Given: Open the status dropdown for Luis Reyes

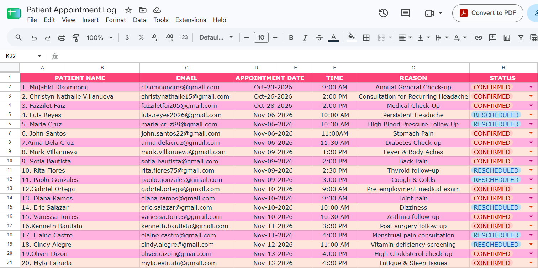Looking at the screenshot, I should pyautogui.click(x=531, y=115).
